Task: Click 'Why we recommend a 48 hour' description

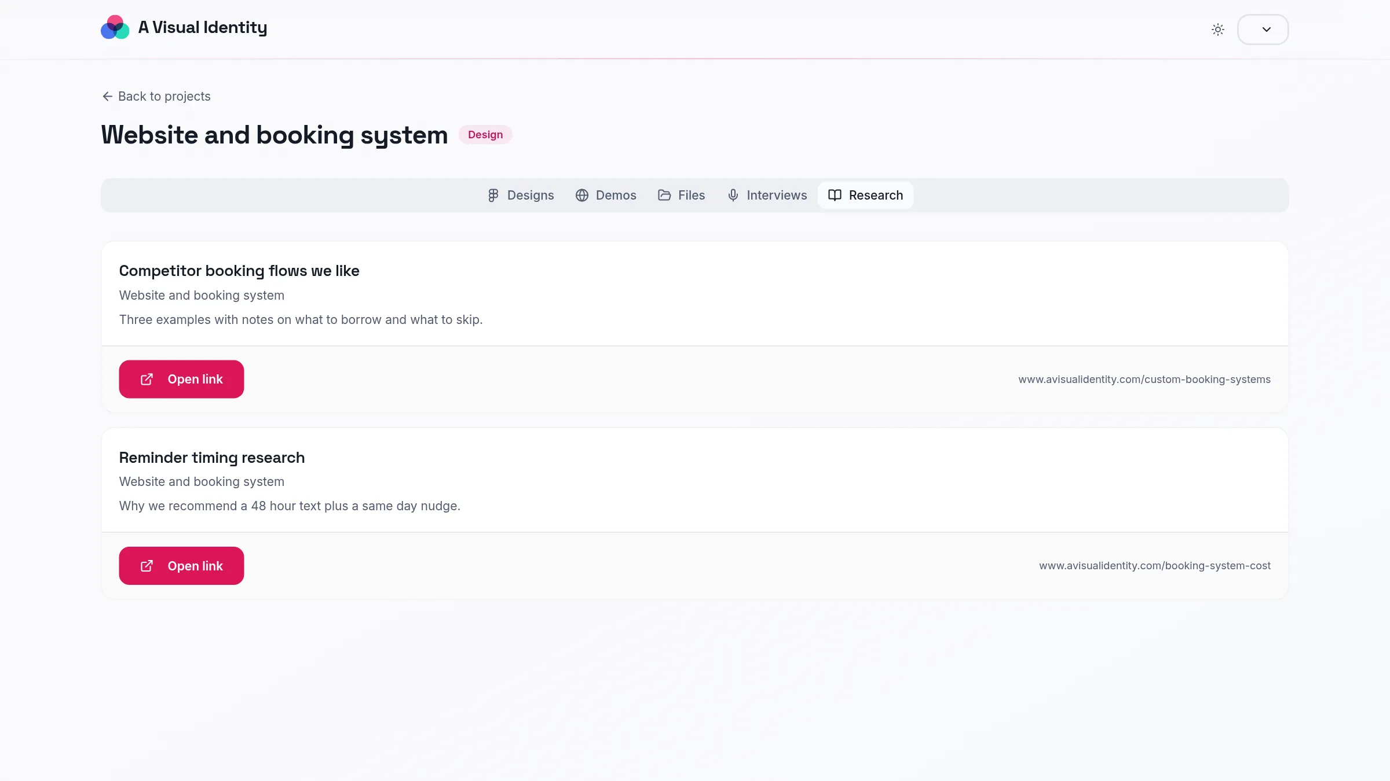Action: coord(290,506)
